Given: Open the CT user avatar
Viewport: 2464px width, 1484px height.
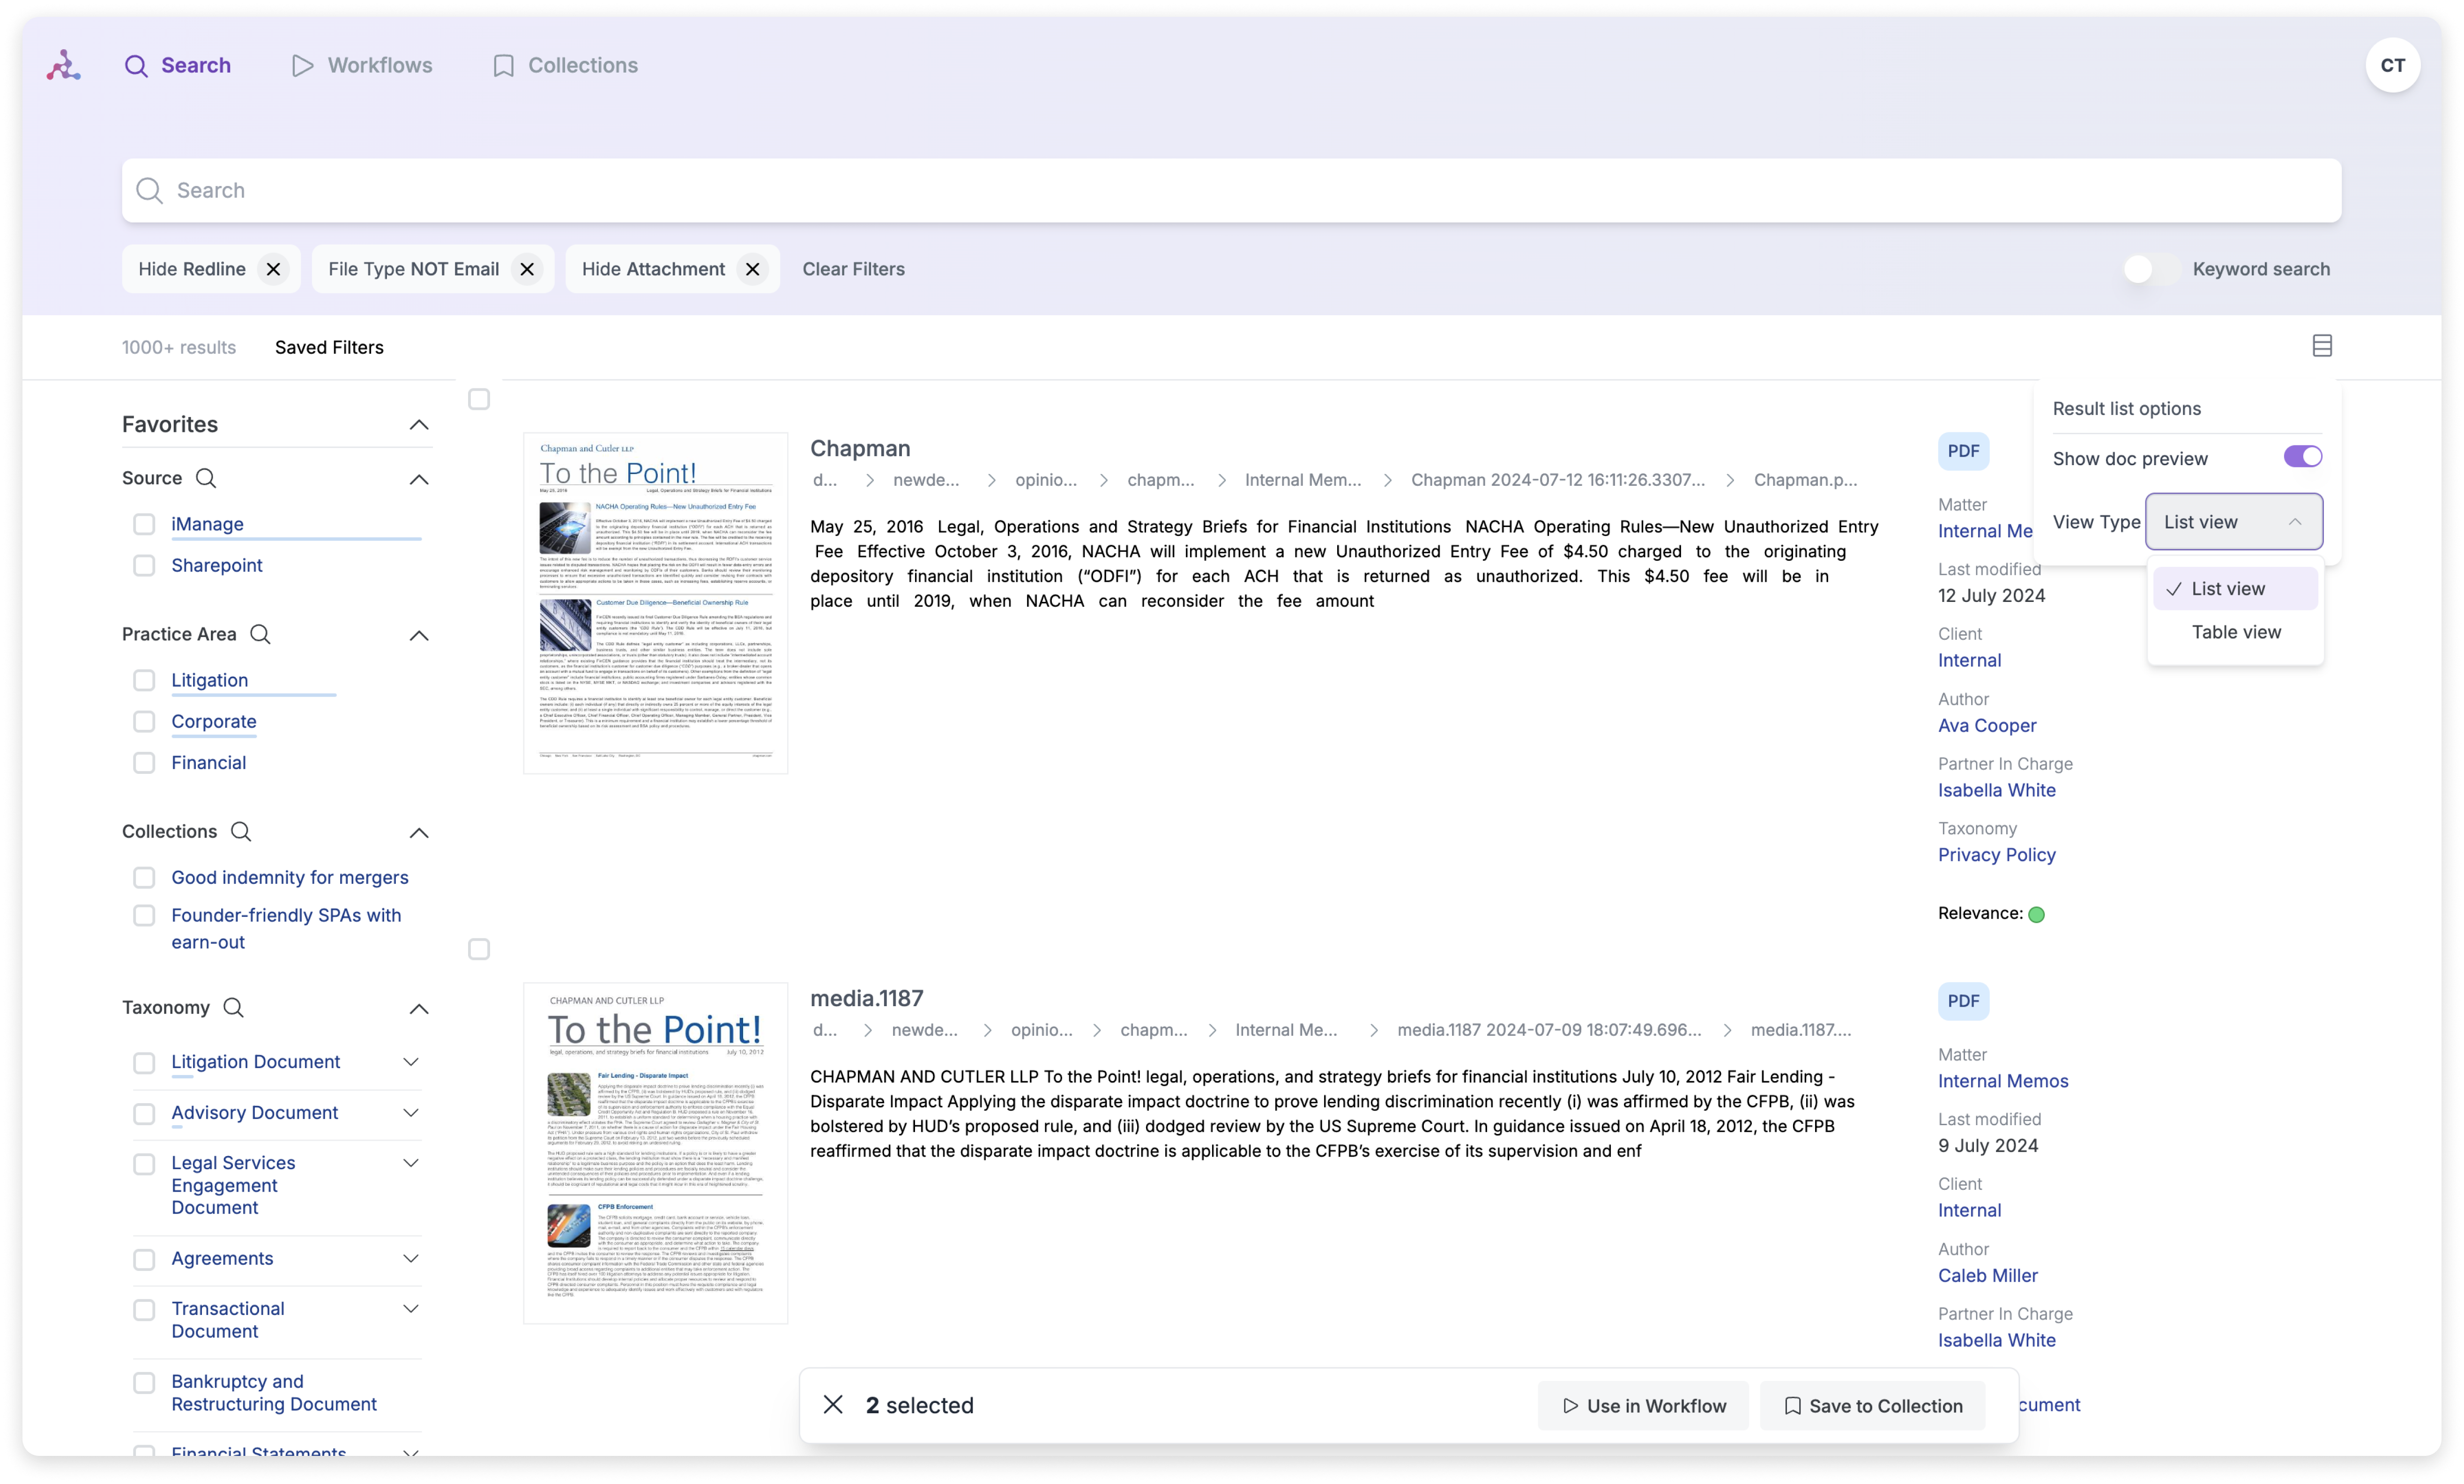Looking at the screenshot, I should 2392,65.
